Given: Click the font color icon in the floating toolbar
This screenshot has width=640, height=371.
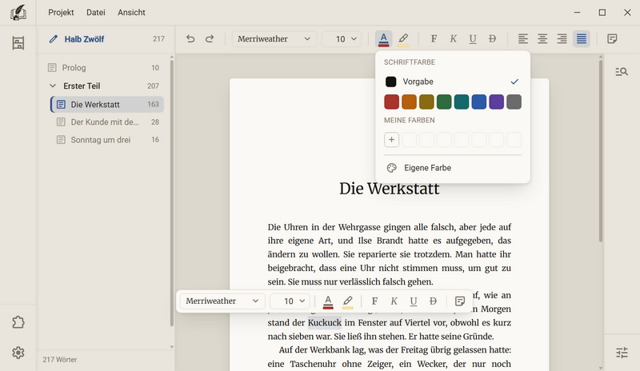Looking at the screenshot, I should (x=328, y=301).
